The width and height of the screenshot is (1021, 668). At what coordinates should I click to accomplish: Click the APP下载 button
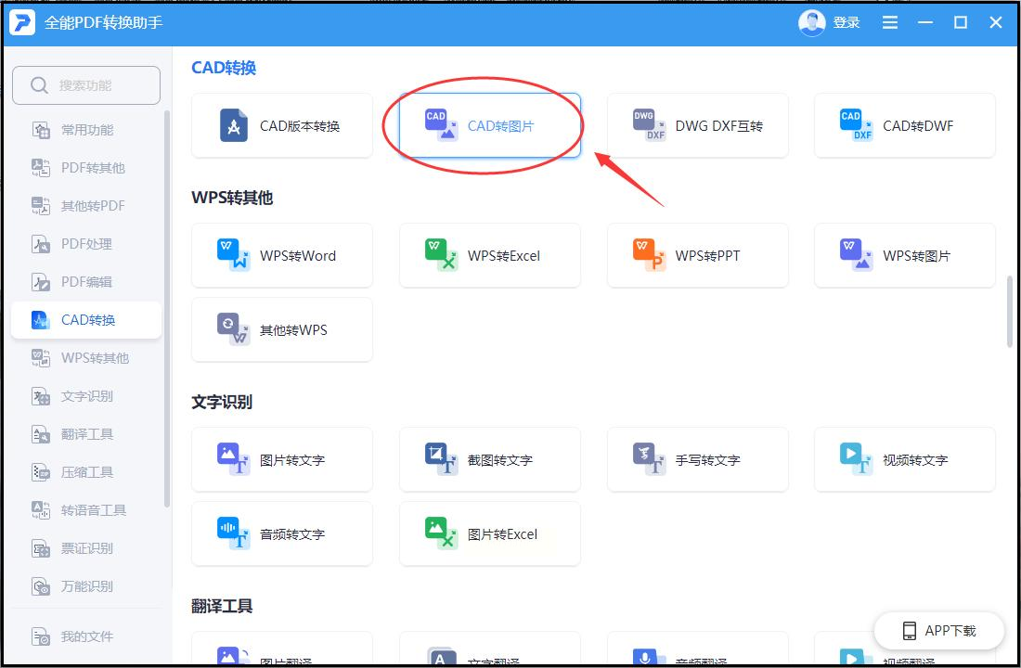(939, 630)
